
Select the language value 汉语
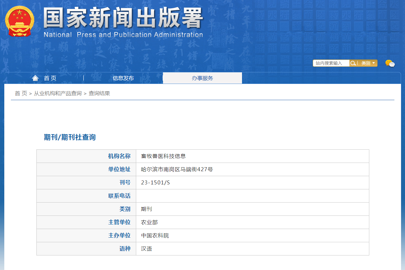point(146,249)
